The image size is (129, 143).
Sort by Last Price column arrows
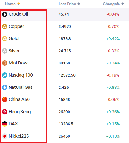(79, 4)
